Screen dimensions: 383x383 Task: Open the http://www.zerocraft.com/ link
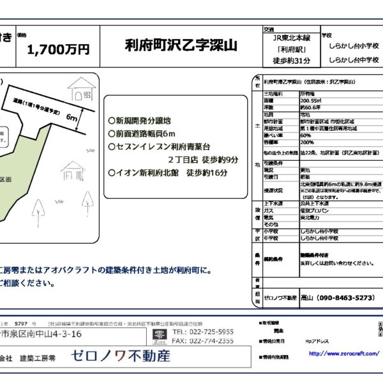click(x=344, y=354)
